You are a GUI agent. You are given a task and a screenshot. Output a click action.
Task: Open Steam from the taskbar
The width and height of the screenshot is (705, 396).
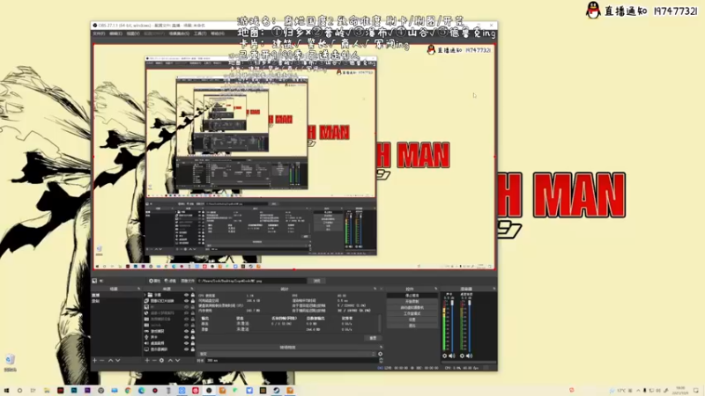[276, 391]
